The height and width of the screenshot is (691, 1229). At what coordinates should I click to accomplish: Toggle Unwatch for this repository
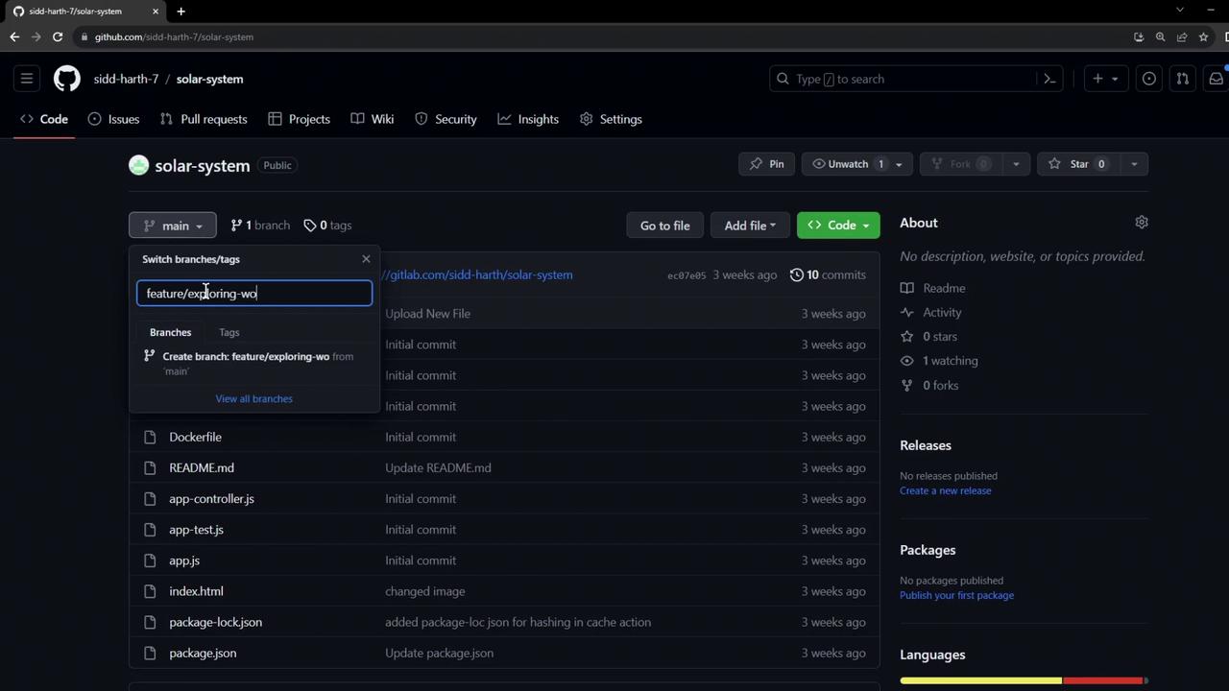848,164
